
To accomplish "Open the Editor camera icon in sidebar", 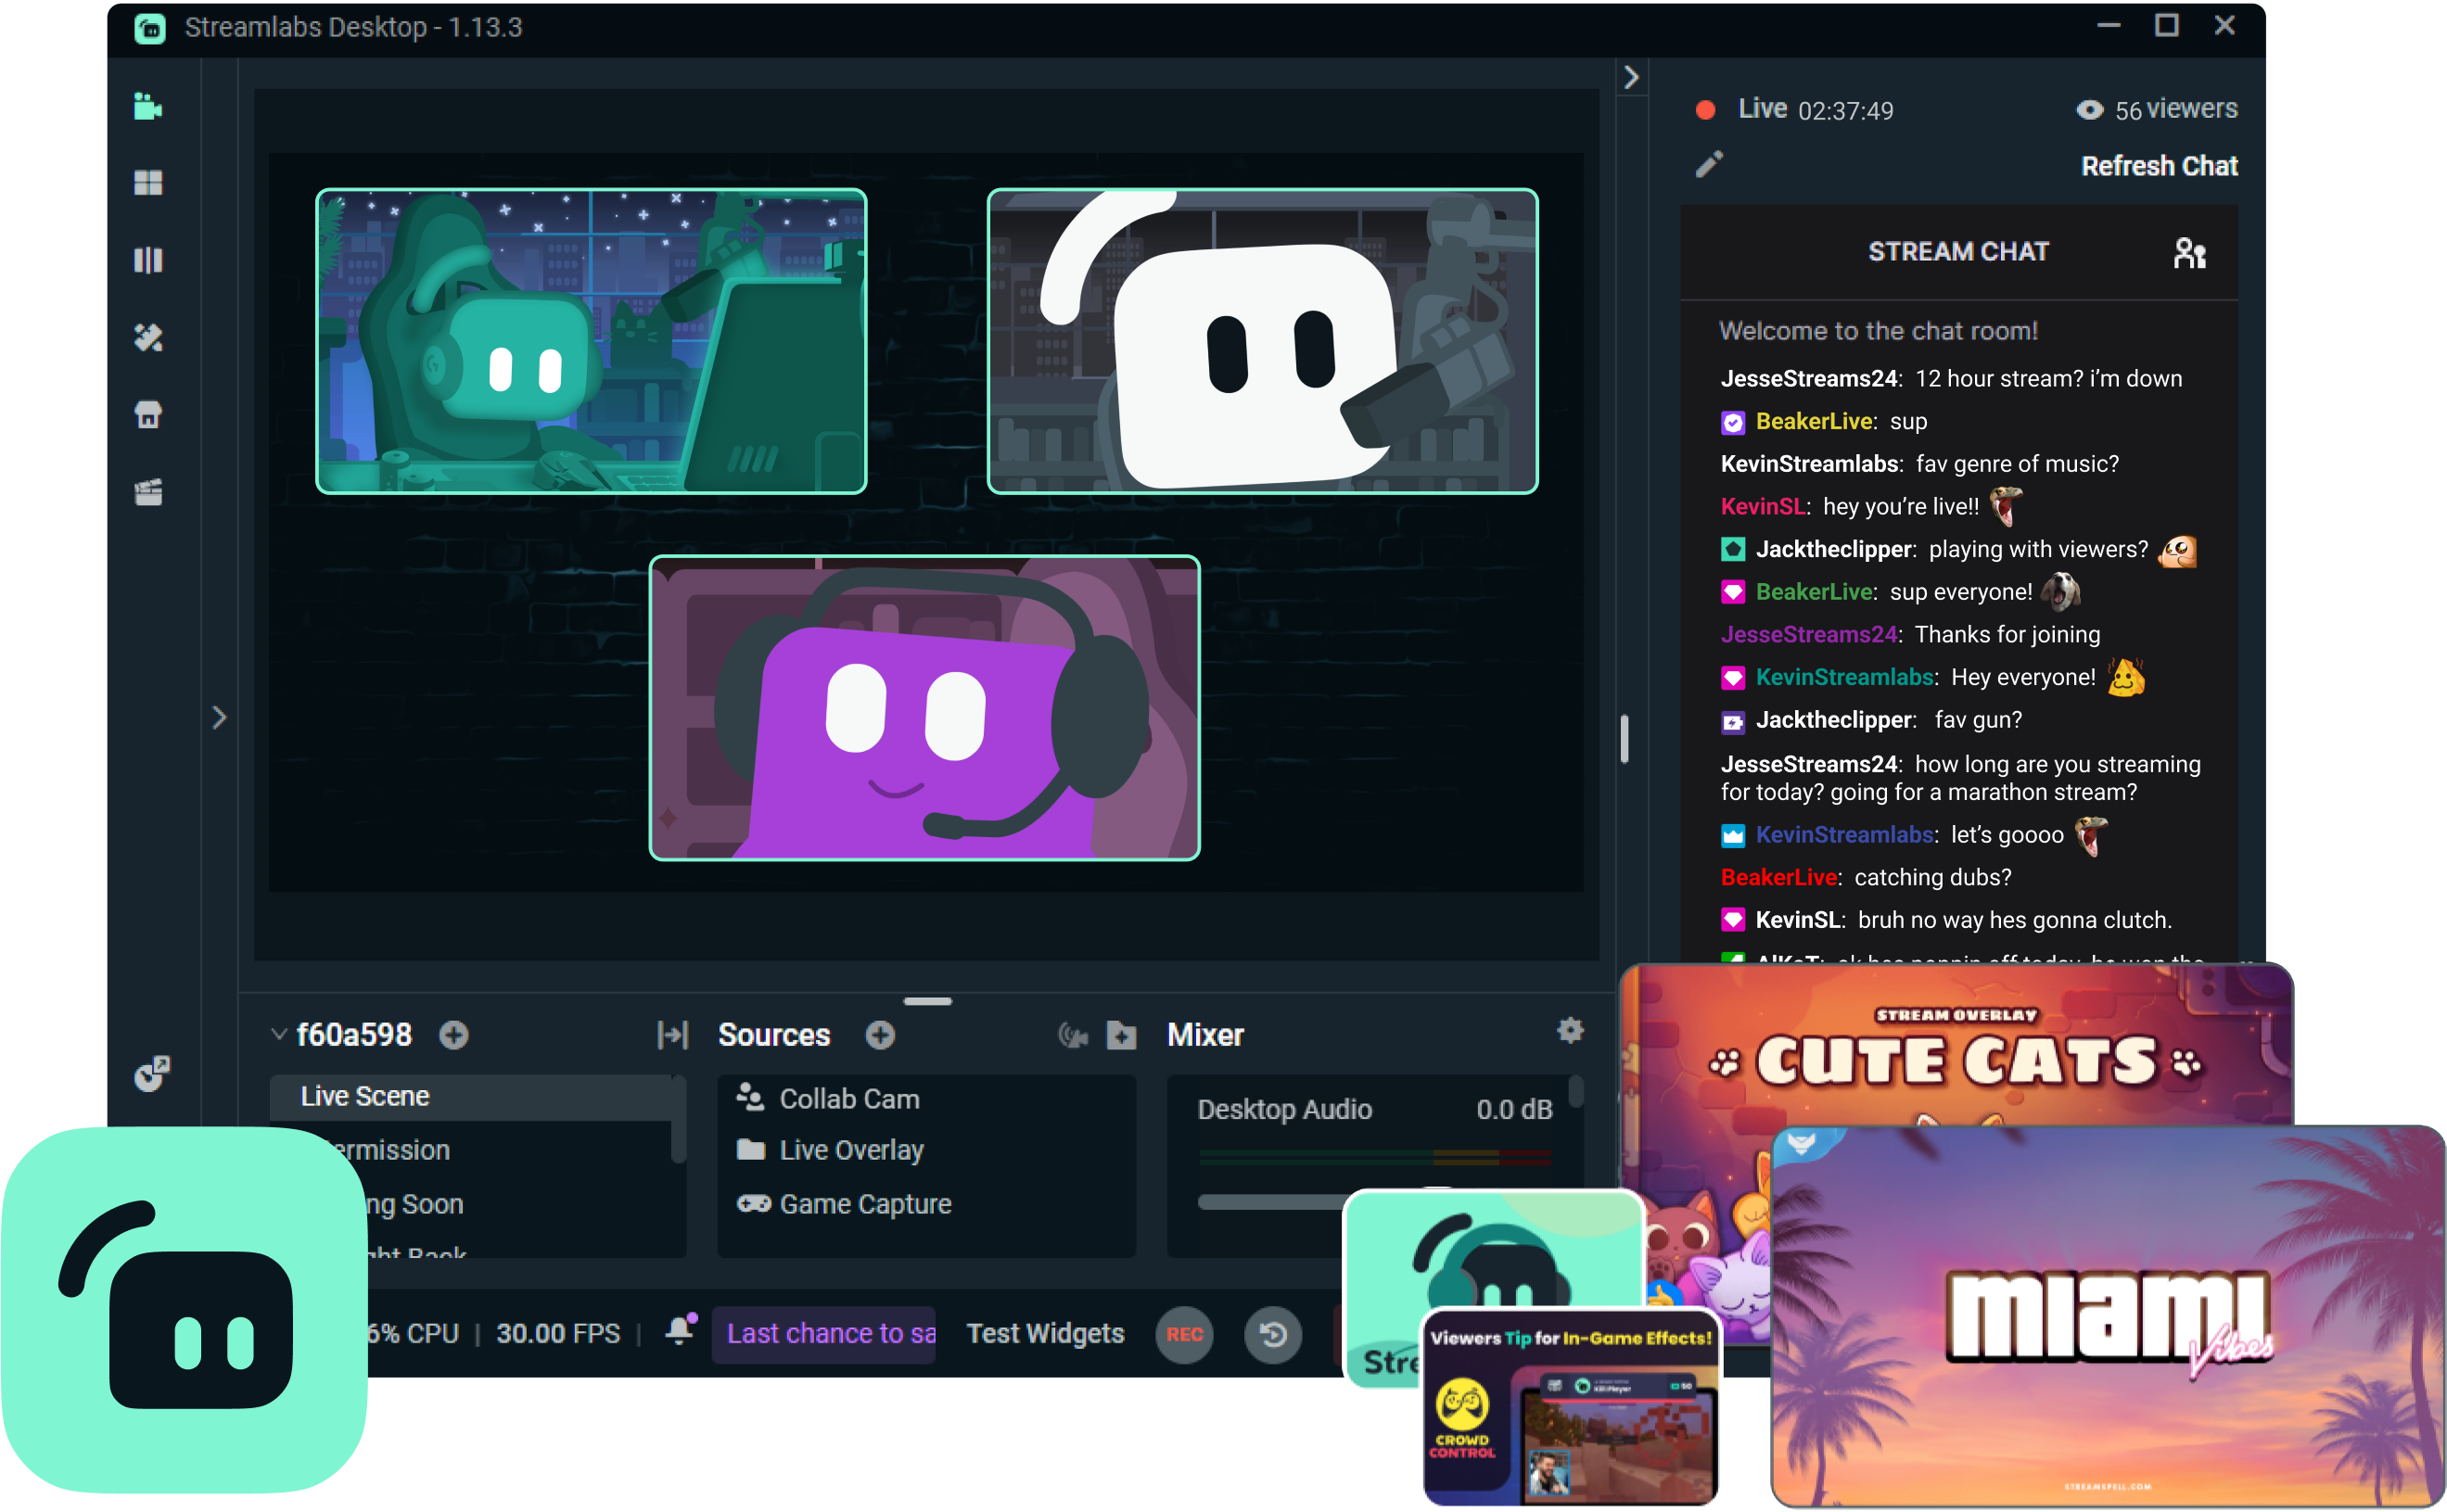I will [x=148, y=106].
